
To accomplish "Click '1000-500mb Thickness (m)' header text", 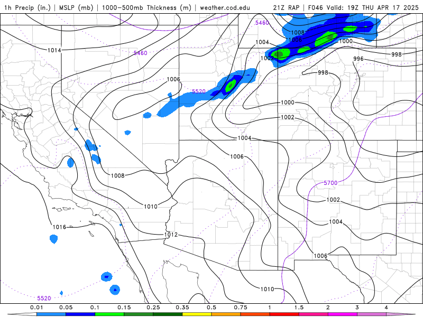I will coord(146,7).
